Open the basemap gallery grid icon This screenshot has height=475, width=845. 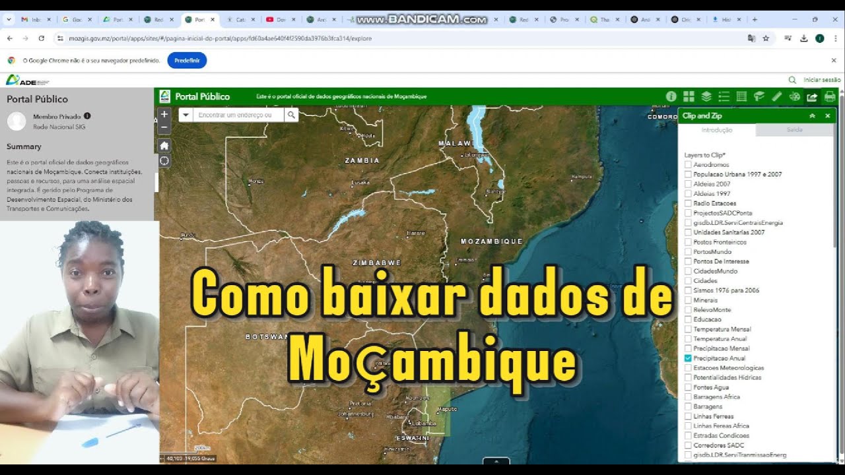click(689, 96)
